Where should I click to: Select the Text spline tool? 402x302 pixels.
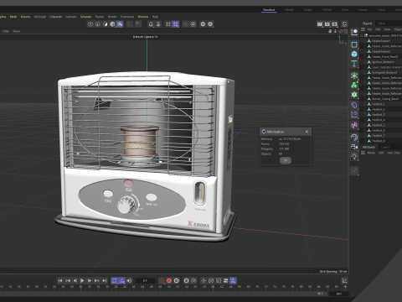click(x=354, y=64)
